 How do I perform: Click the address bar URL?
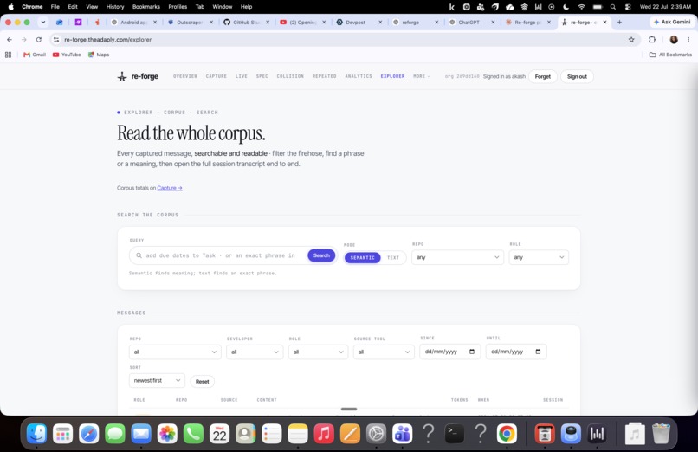click(x=107, y=40)
